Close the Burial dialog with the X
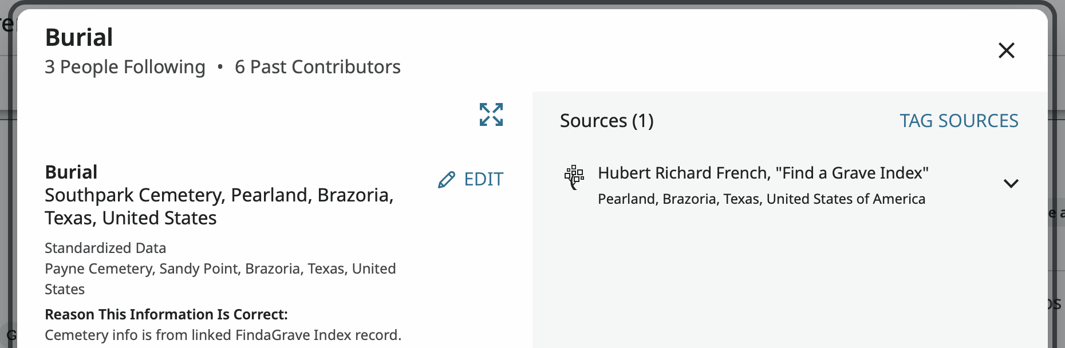Screen dimensions: 1065x348 [1006, 50]
